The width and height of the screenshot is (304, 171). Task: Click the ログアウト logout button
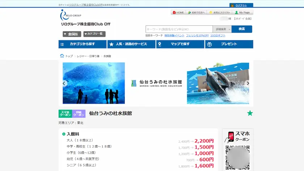pyautogui.click(x=241, y=5)
